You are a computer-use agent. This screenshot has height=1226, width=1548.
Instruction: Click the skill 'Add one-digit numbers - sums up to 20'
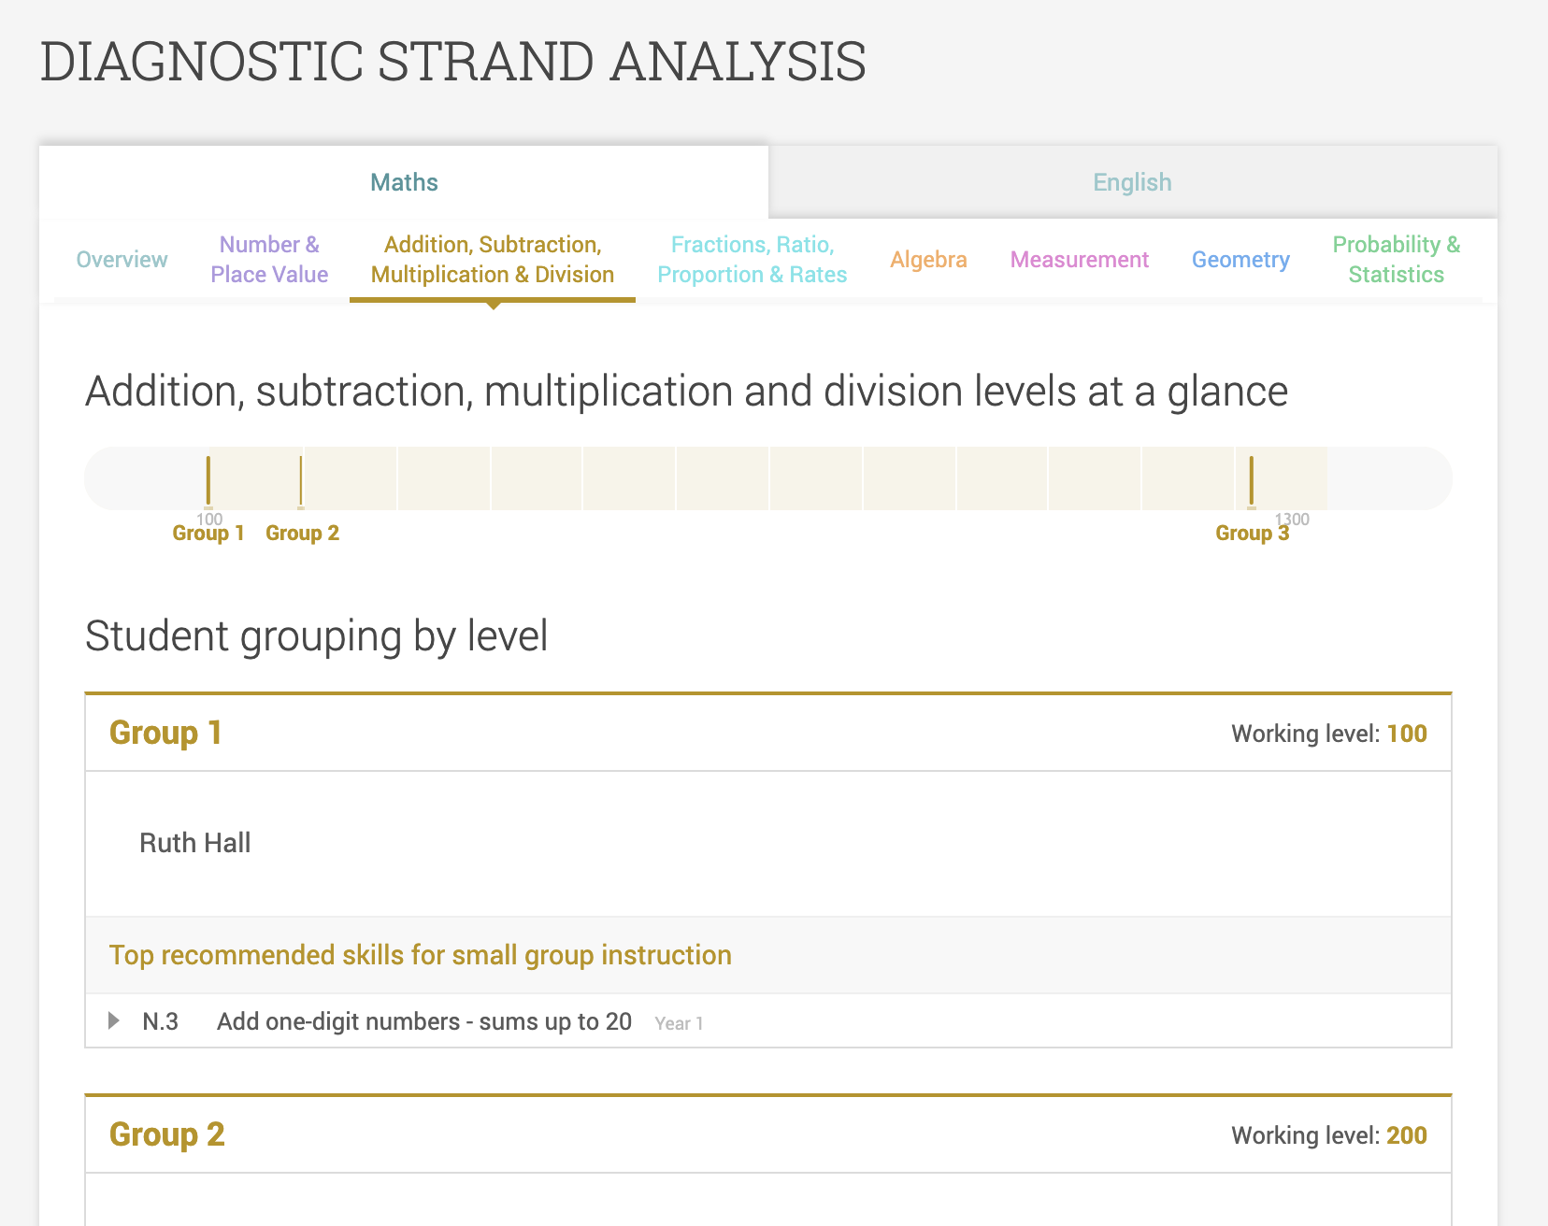click(x=424, y=1021)
